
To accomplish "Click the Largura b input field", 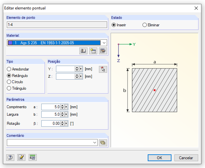I will click(x=51, y=114).
